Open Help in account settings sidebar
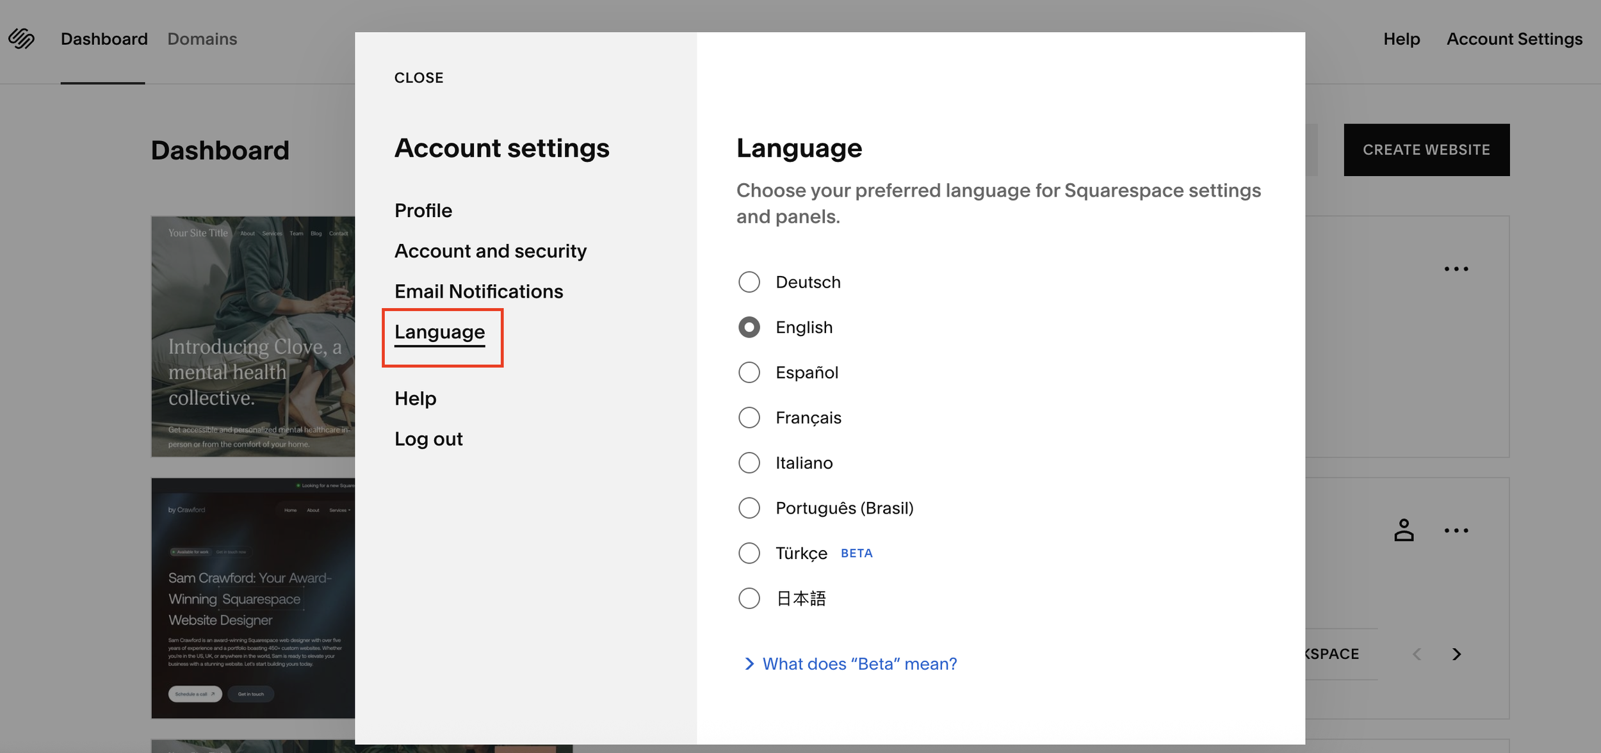The width and height of the screenshot is (1601, 753). point(416,398)
